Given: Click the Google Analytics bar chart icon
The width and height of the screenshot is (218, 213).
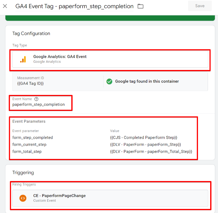Looking at the screenshot, I should pyautogui.click(x=23, y=59).
